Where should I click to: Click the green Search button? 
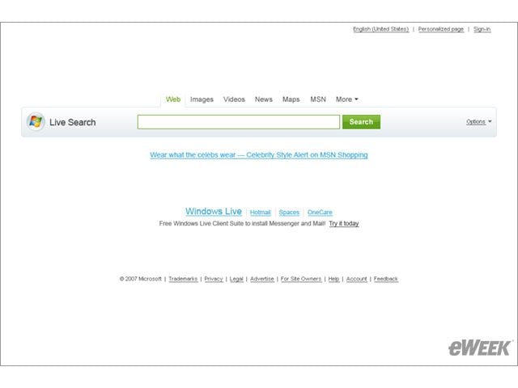(x=361, y=122)
